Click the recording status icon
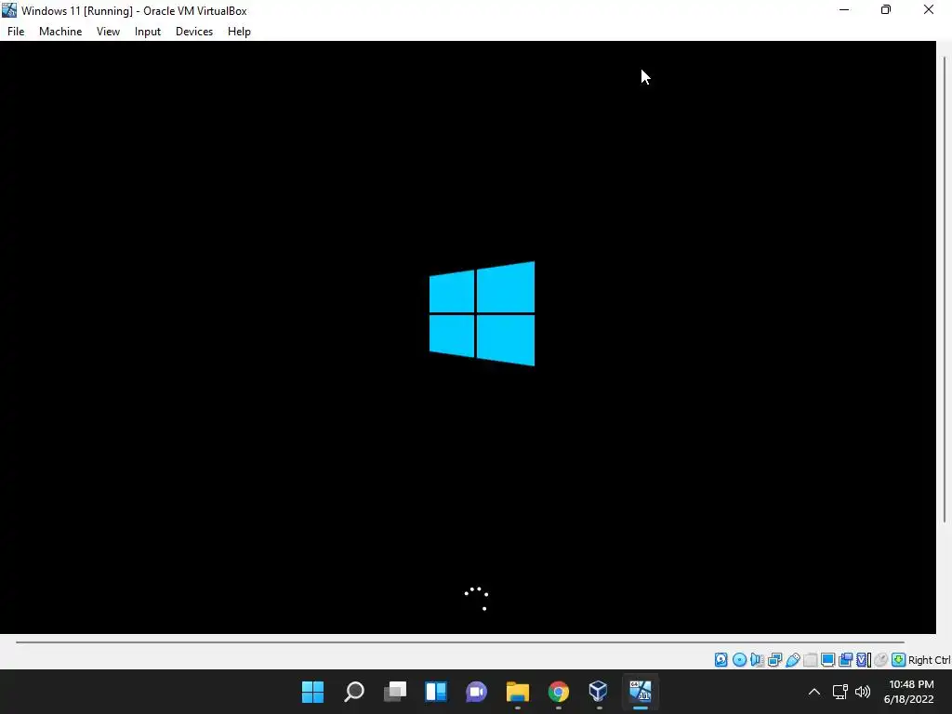 click(x=845, y=659)
